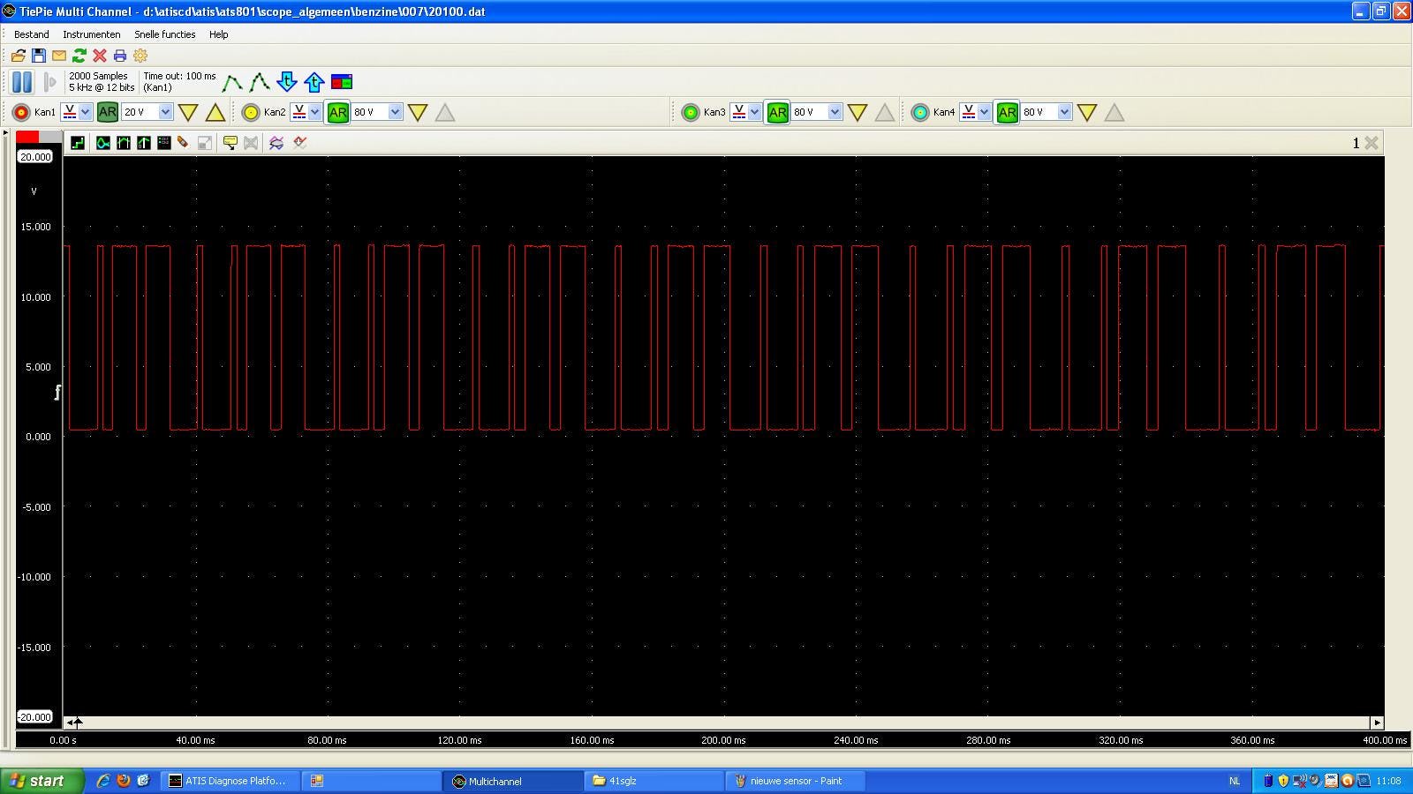Open Kan1 voltage range dropdown showing 20 V
Screen dimensions: 1413x794
165,112
